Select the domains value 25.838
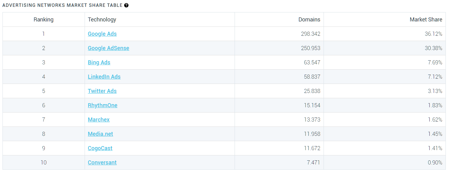This screenshot has height=175, width=453. tap(312, 91)
